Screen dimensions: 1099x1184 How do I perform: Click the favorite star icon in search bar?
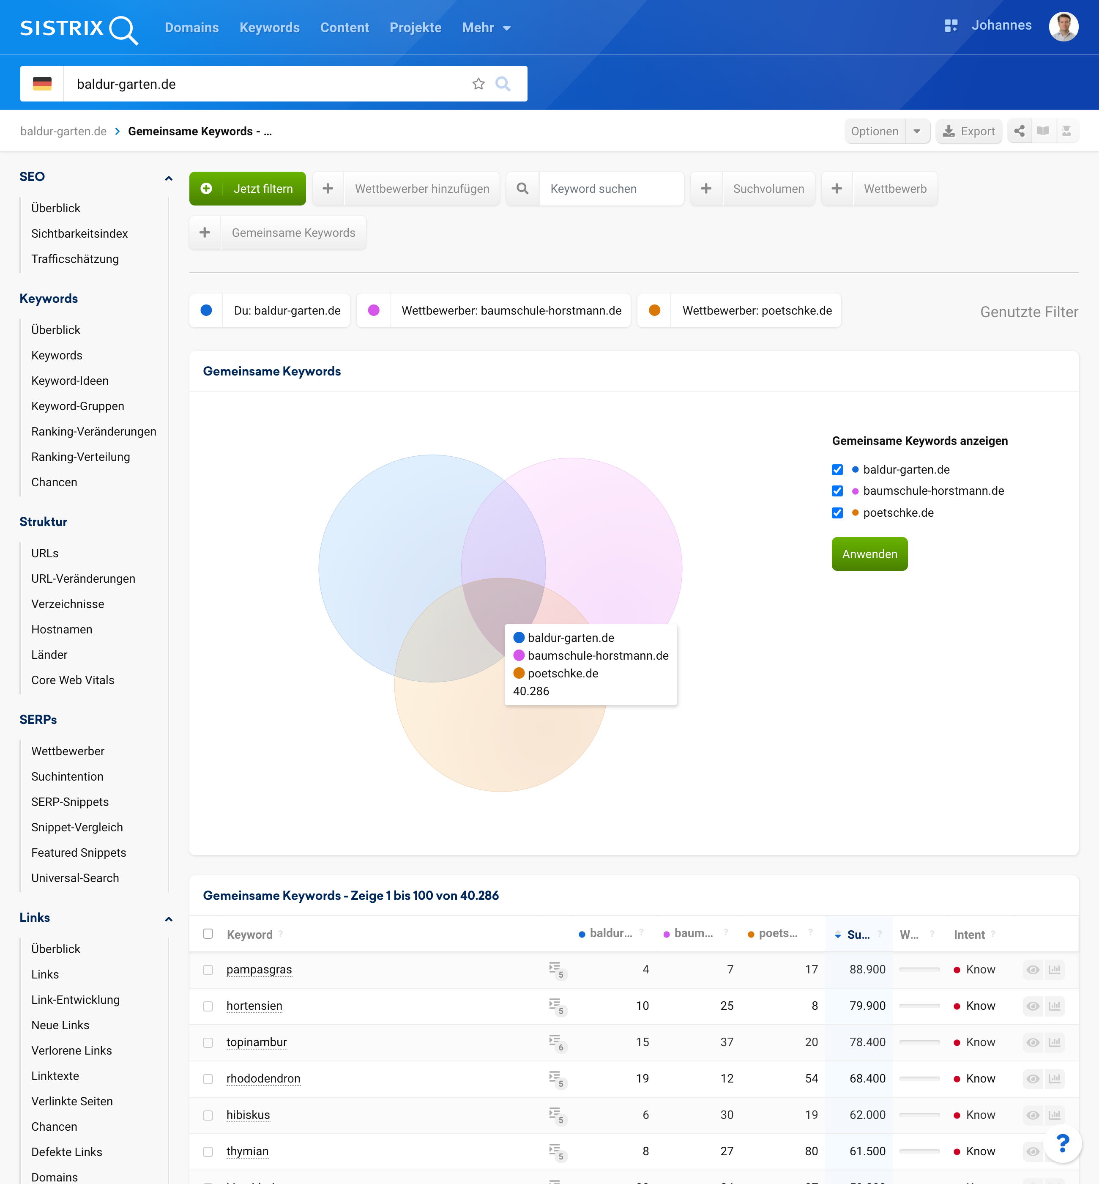coord(478,84)
